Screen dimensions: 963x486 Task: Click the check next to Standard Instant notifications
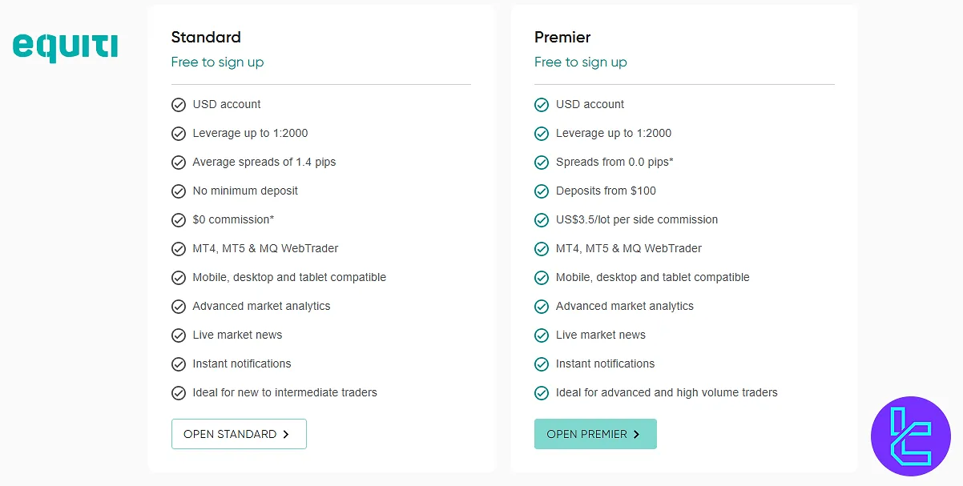[x=179, y=363]
